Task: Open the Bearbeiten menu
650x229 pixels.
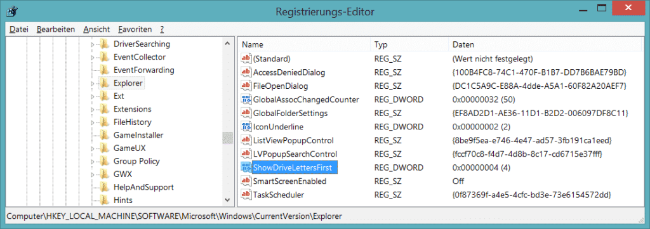Action: [x=56, y=29]
